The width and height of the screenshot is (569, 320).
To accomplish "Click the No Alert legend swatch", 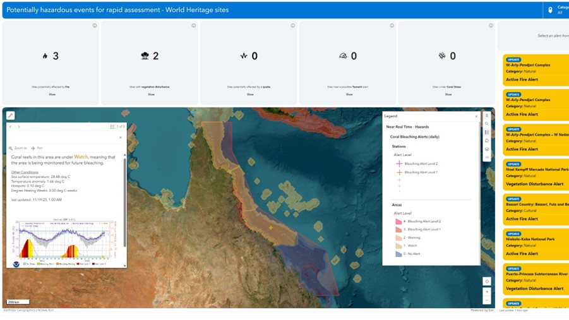I will point(399,254).
